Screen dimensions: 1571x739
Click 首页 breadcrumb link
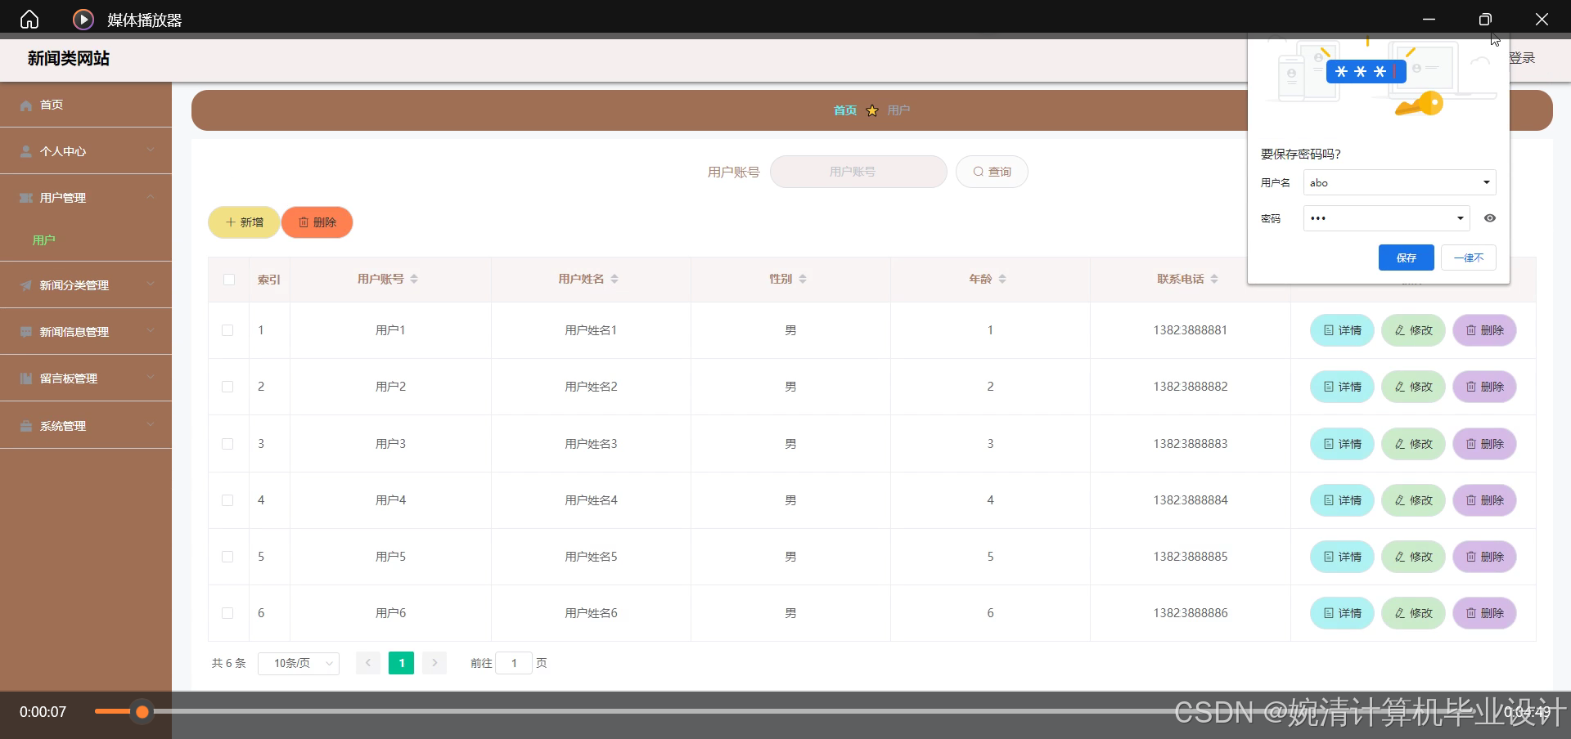pos(845,110)
